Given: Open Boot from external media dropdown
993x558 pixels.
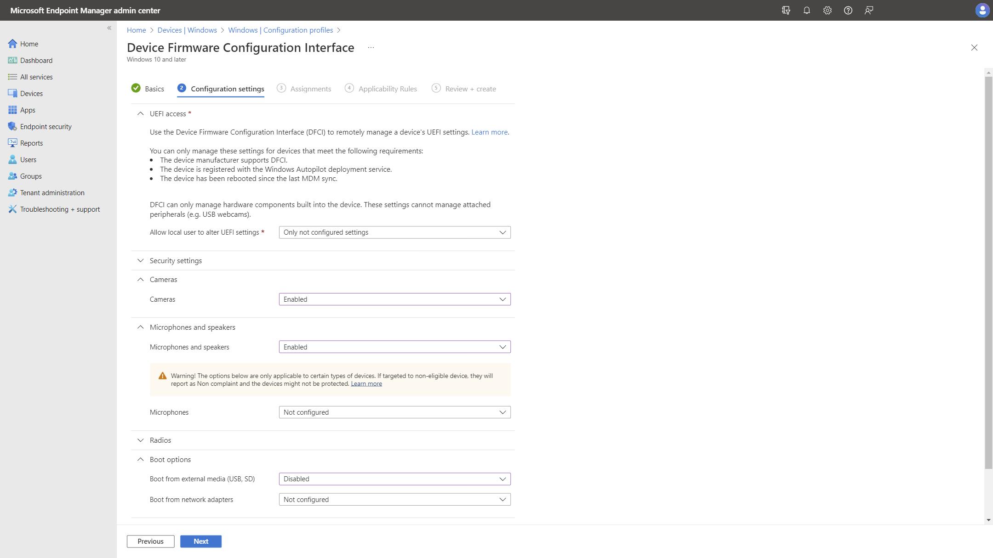Looking at the screenshot, I should tap(394, 479).
